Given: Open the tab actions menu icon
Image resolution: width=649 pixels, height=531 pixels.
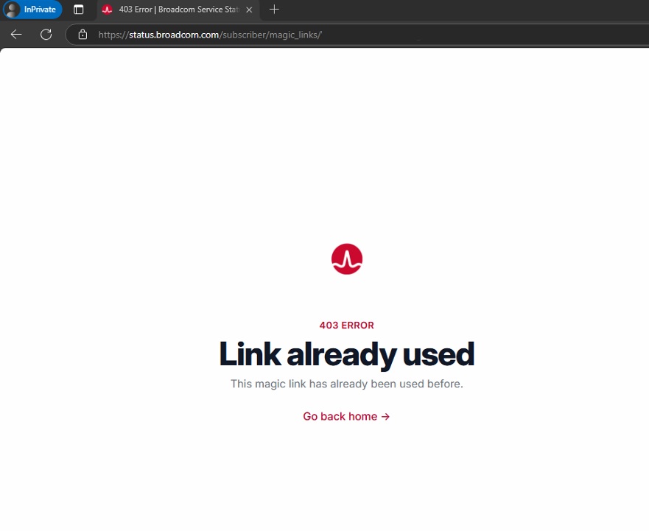Looking at the screenshot, I should tap(78, 10).
